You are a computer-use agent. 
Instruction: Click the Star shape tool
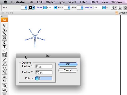click(4, 55)
